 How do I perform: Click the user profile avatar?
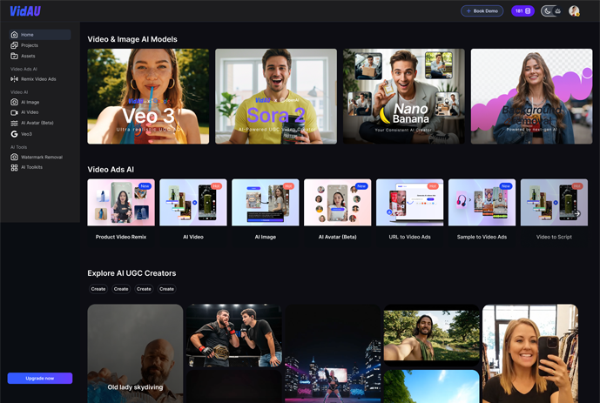(574, 11)
